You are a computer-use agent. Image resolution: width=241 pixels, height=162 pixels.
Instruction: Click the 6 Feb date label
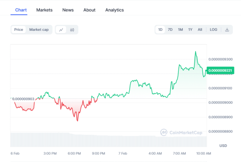[x=15, y=154]
